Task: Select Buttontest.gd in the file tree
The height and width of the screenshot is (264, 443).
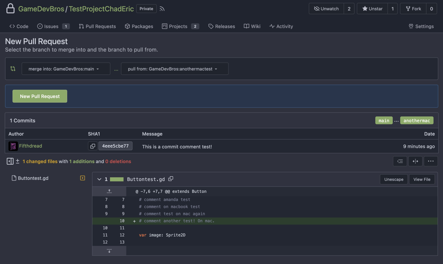Action: [x=33, y=178]
